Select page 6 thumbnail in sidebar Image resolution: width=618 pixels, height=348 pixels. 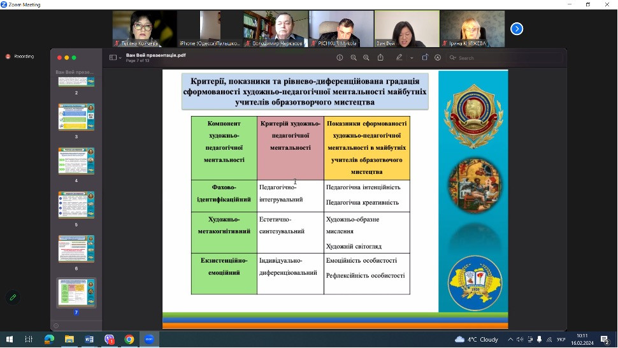click(76, 249)
